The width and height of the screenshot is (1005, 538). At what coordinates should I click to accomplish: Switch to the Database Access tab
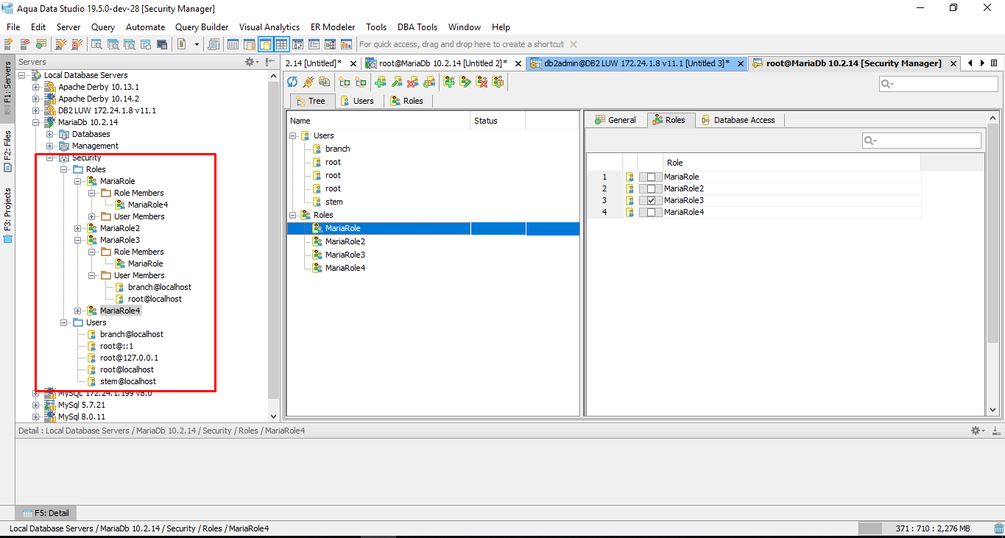click(x=739, y=120)
